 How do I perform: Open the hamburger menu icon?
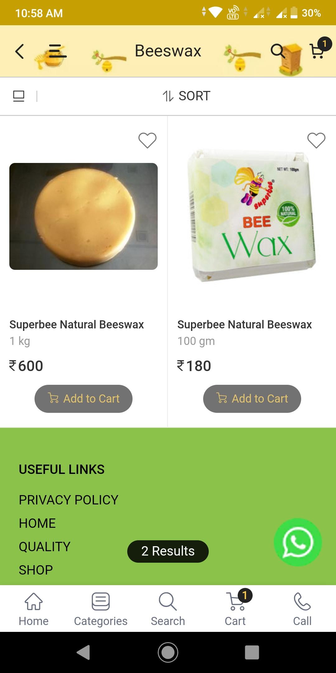(58, 51)
